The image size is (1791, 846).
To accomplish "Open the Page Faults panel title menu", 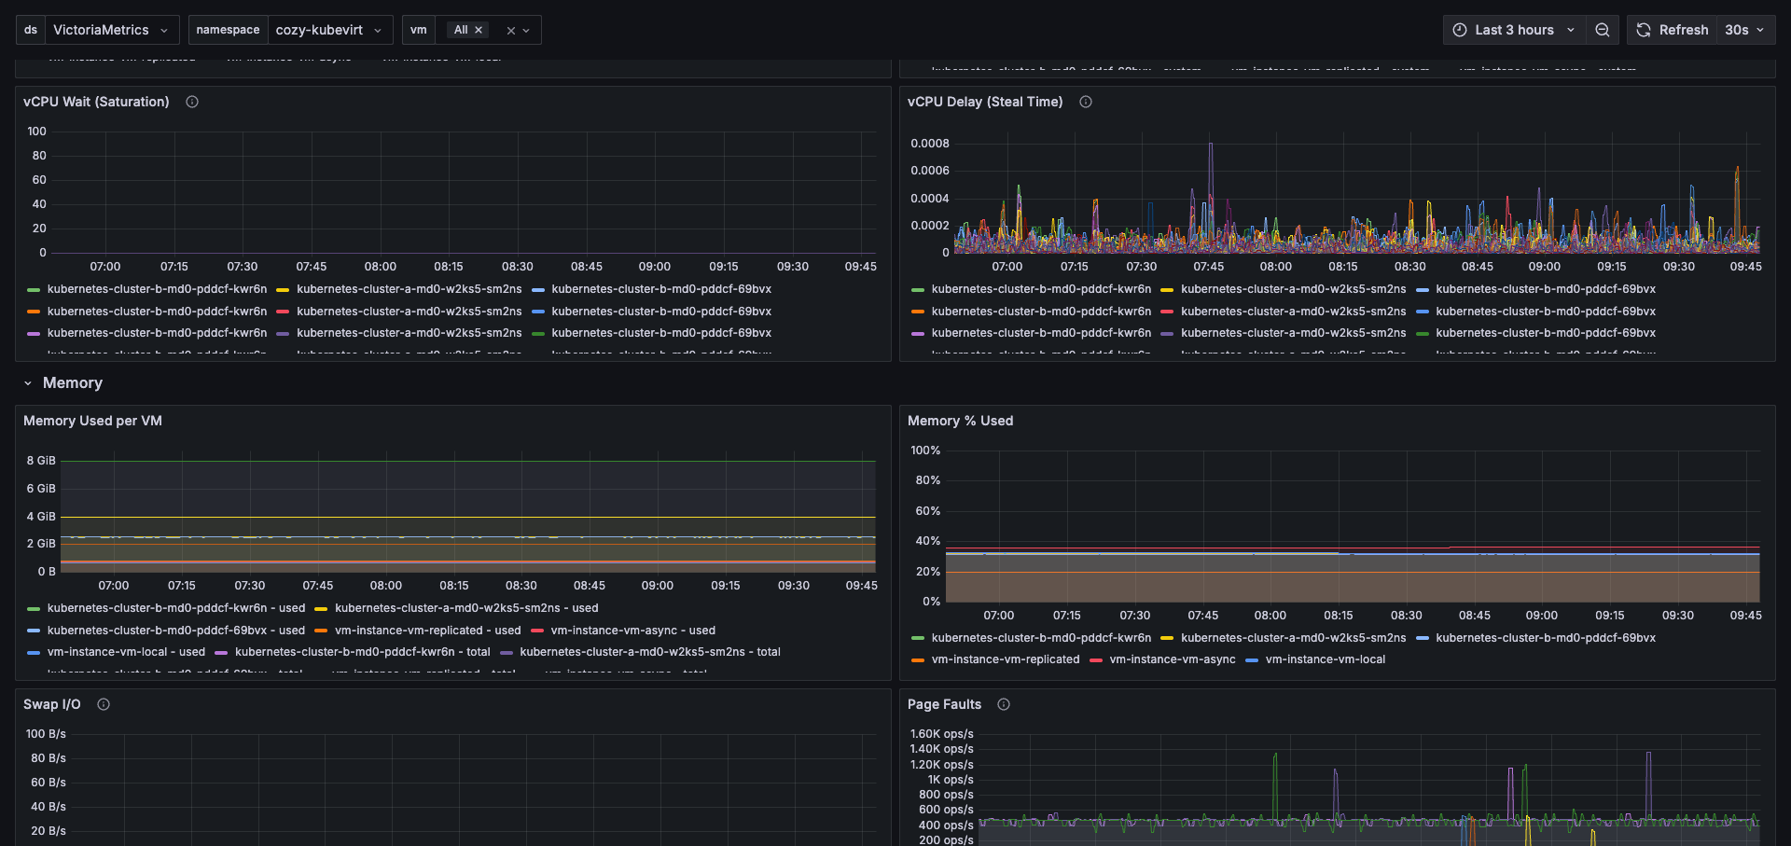I will pyautogui.click(x=944, y=704).
